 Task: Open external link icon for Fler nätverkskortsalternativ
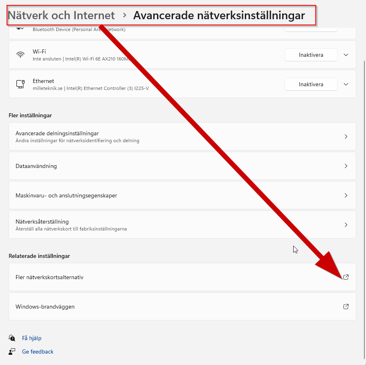pyautogui.click(x=346, y=277)
